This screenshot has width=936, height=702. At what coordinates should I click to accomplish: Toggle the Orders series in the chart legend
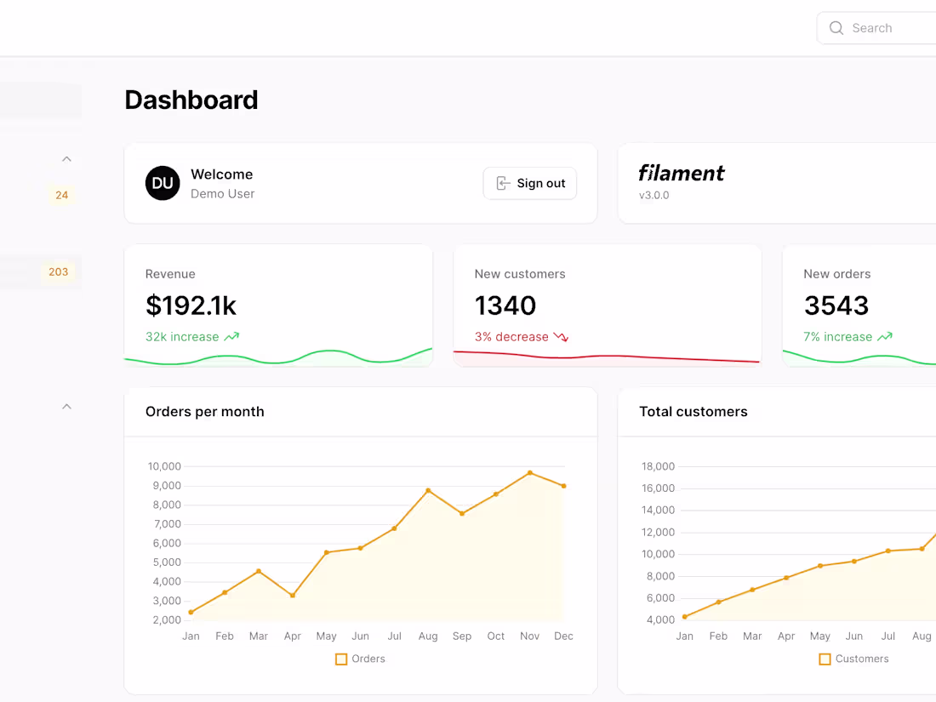point(360,659)
